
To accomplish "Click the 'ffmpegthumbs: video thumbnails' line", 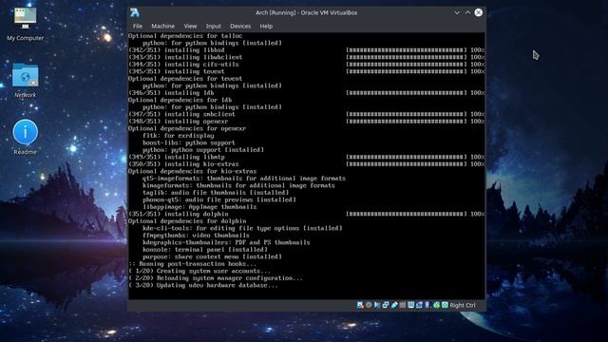I will (196, 236).
